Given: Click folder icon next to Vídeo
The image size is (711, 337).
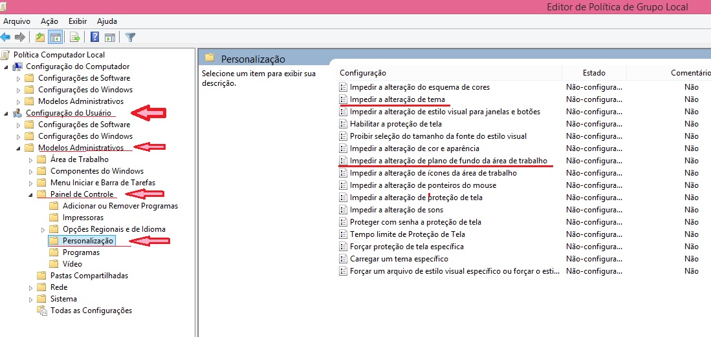Looking at the screenshot, I should (54, 263).
